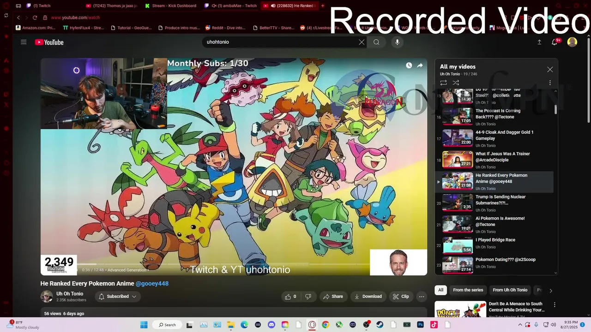Viewport: 591px width, 332px height.
Task: Open the YouTube account avatar menu
Action: 572,42
